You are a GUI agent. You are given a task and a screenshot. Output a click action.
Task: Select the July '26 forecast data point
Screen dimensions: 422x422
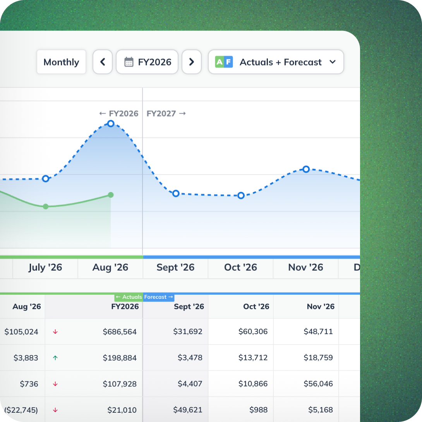[x=46, y=179]
